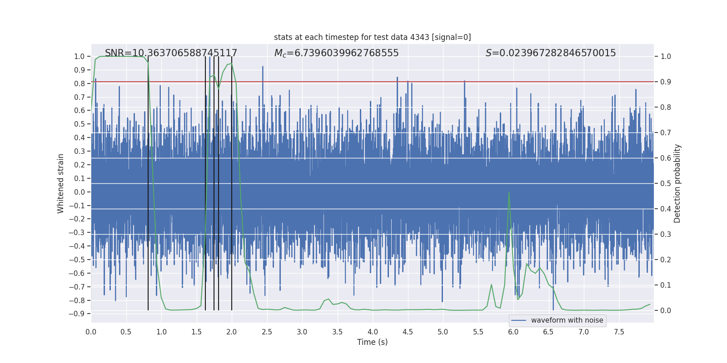Click the 'Time (s)' axis label

[373, 342]
